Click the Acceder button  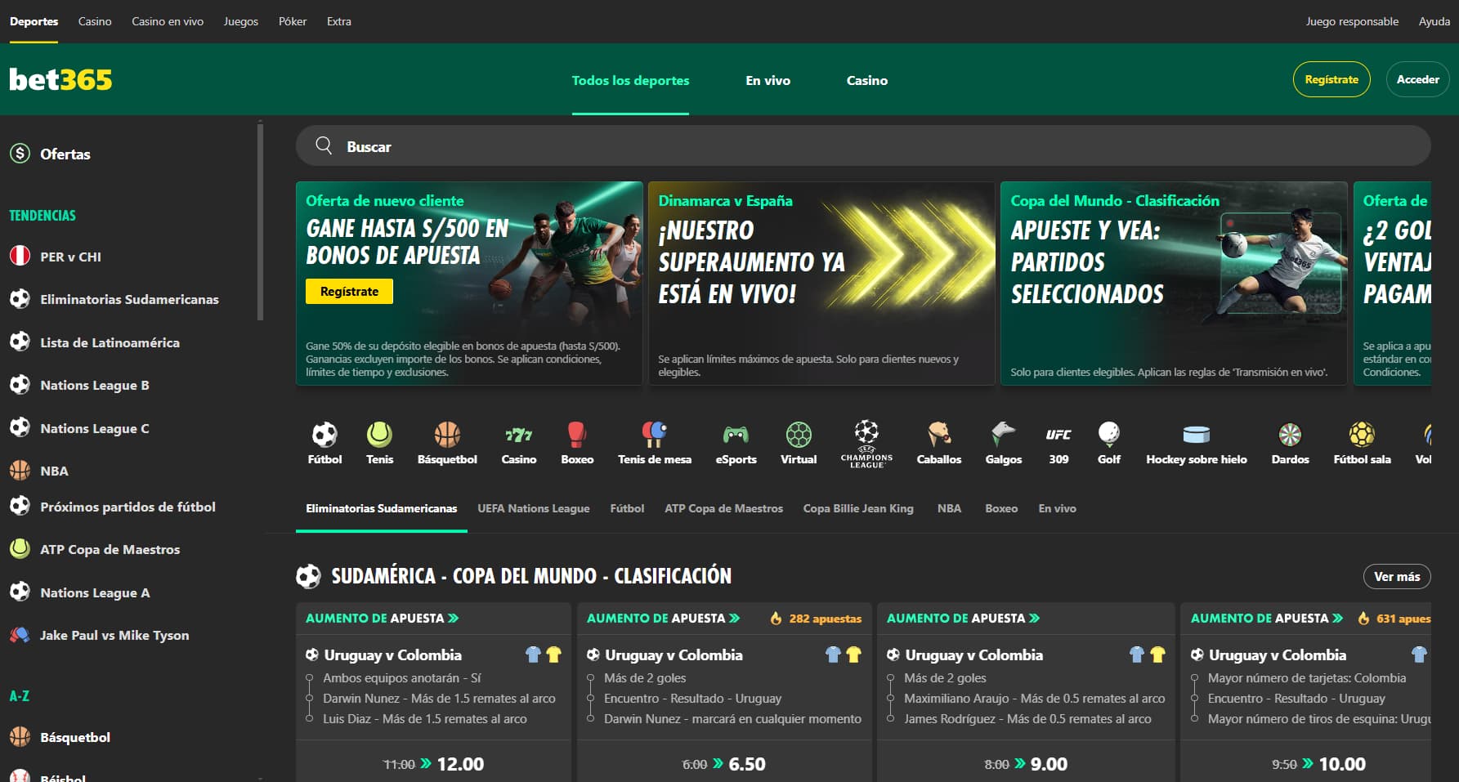pos(1418,79)
